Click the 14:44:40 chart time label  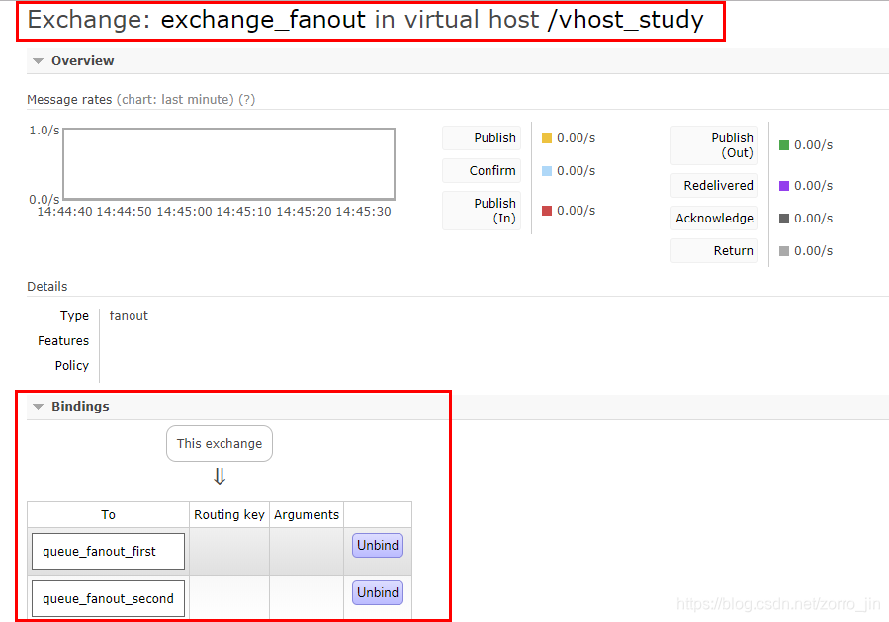pos(64,212)
